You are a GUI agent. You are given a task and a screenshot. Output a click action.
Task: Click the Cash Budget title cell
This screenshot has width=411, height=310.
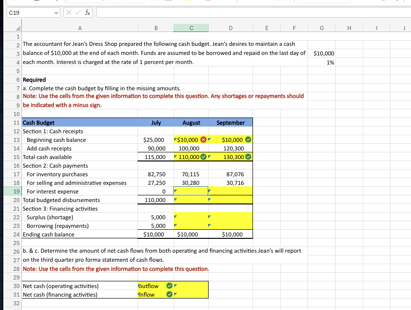tap(80, 123)
